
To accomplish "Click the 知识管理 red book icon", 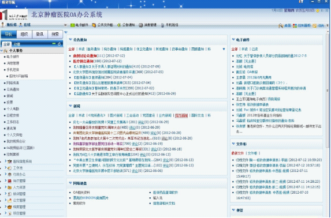I will (9, 181).
